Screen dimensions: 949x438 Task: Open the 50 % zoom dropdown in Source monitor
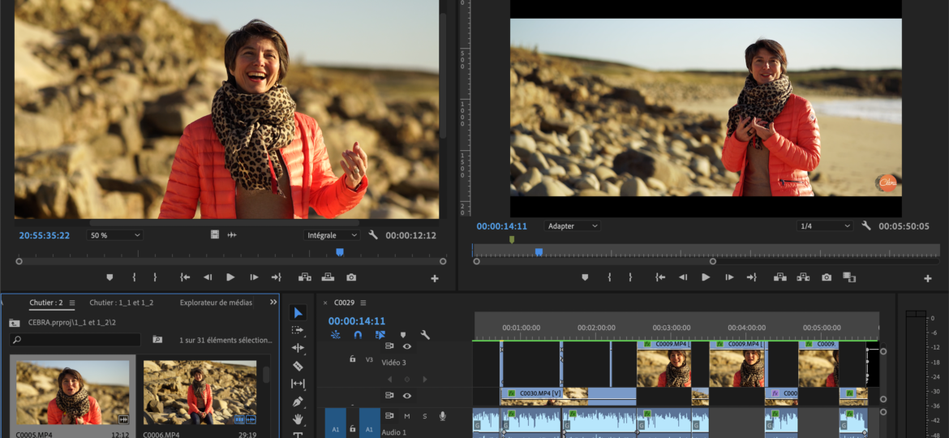(x=114, y=235)
